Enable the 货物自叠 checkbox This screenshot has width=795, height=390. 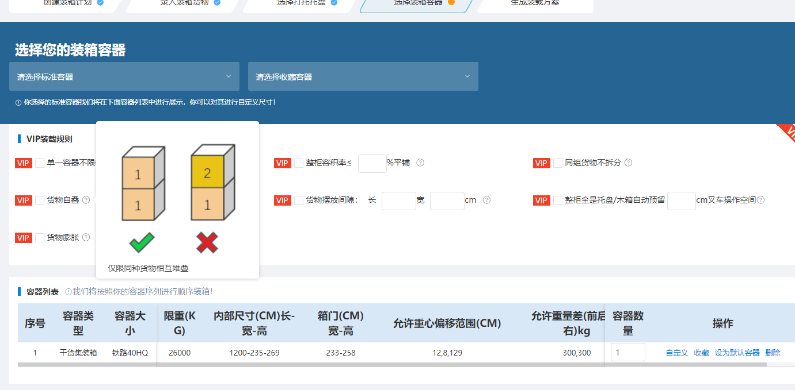tap(40, 200)
